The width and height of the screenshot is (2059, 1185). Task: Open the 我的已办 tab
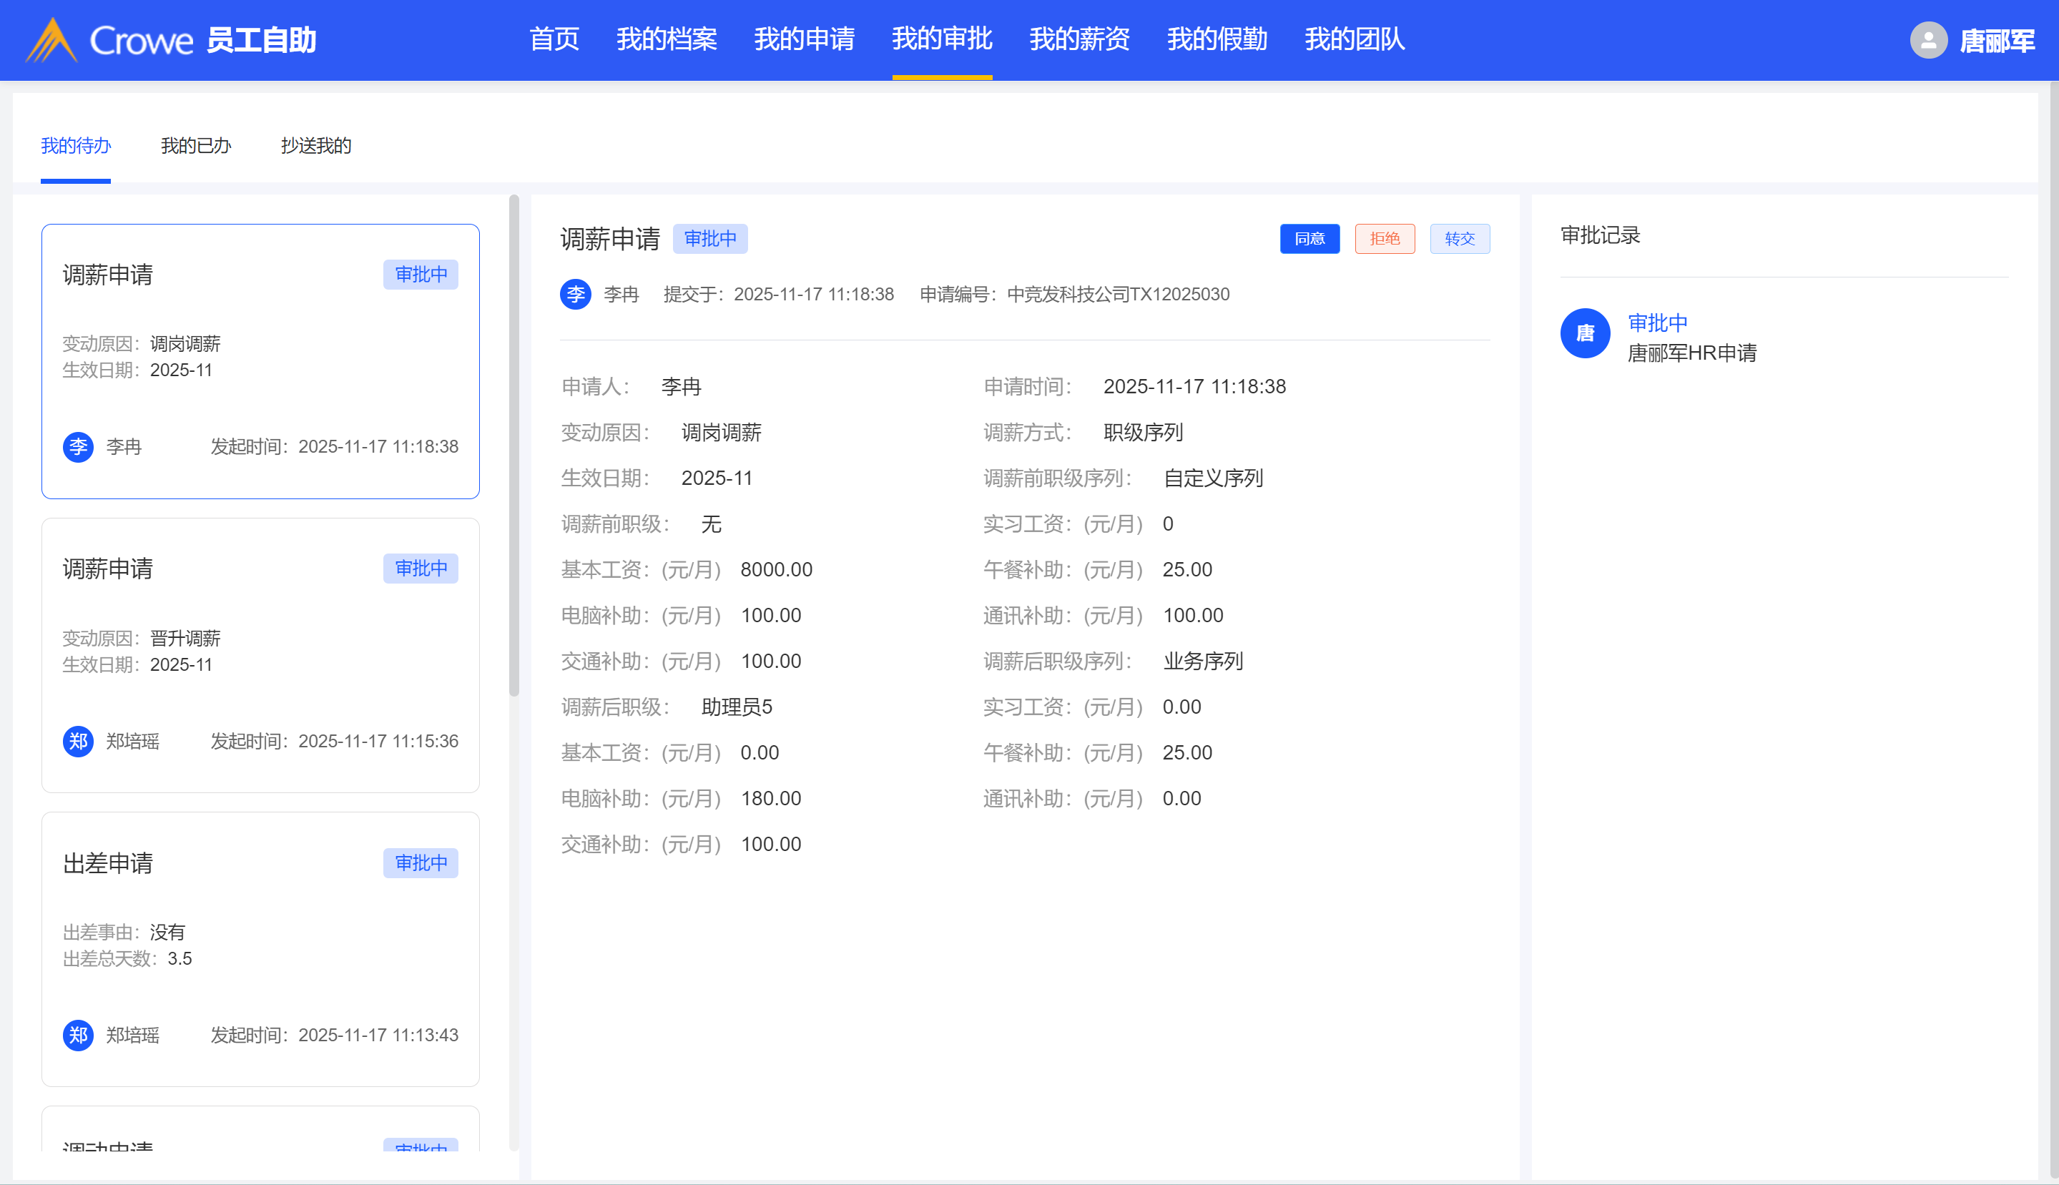[x=195, y=146]
